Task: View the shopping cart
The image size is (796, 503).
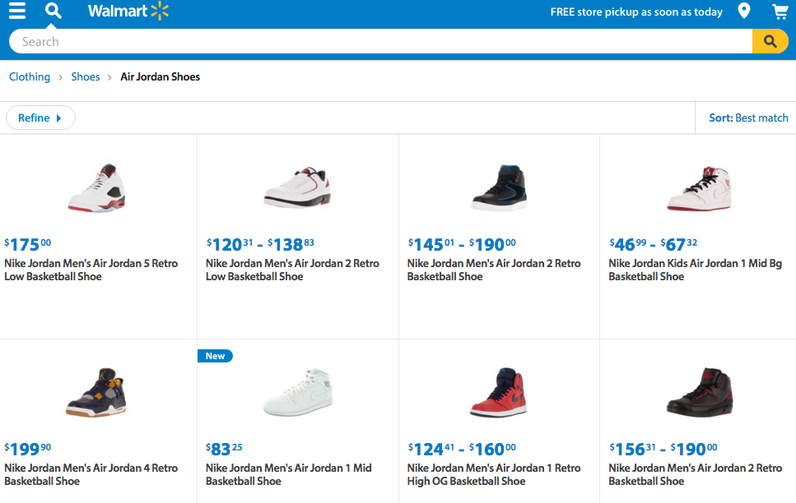Action: (780, 12)
